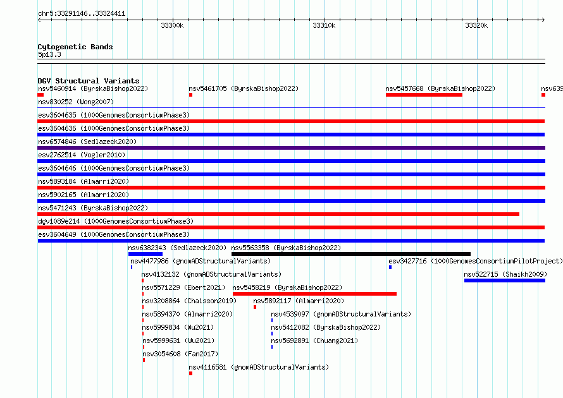This screenshot has height=398, width=563.
Task: Open esv3604636 (1000GenomesConsortiumPhase3) entry
Action: 114,128
